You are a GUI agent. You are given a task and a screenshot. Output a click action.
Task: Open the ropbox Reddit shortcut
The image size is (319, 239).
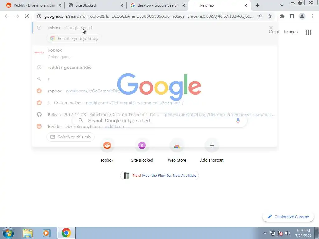click(x=107, y=150)
